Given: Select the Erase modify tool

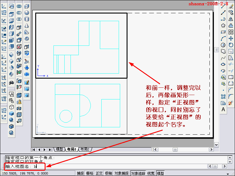Looking at the screenshot, I should (231, 6).
